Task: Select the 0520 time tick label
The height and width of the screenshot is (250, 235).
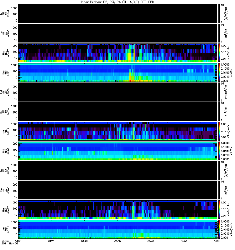Action: pyautogui.click(x=151, y=241)
